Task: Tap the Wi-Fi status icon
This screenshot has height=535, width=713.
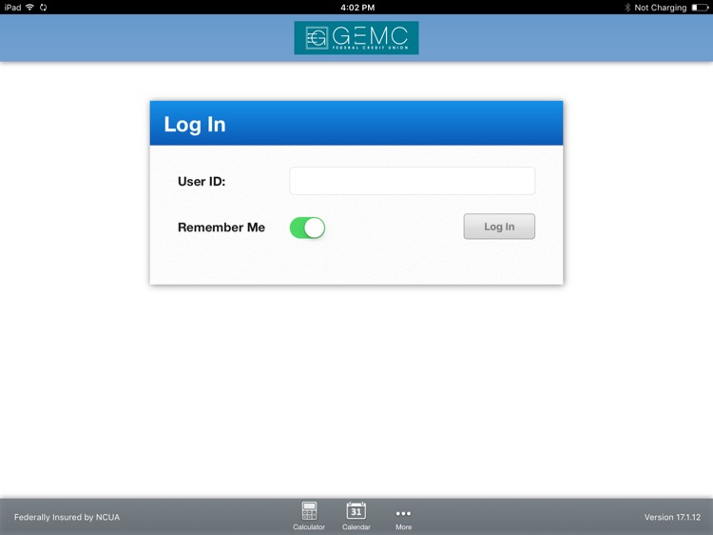Action: tap(30, 8)
